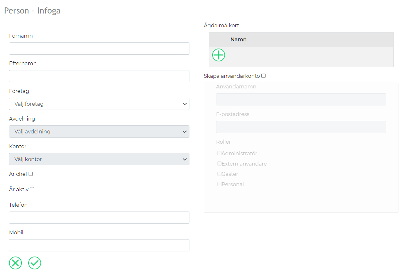This screenshot has width=410, height=280.
Task: Toggle the Är chef checkbox
Action: [31, 174]
